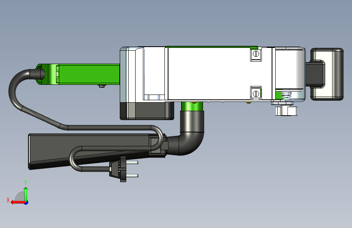Pick the upper slotted screw on white housing
The image size is (352, 228).
(x=256, y=54)
